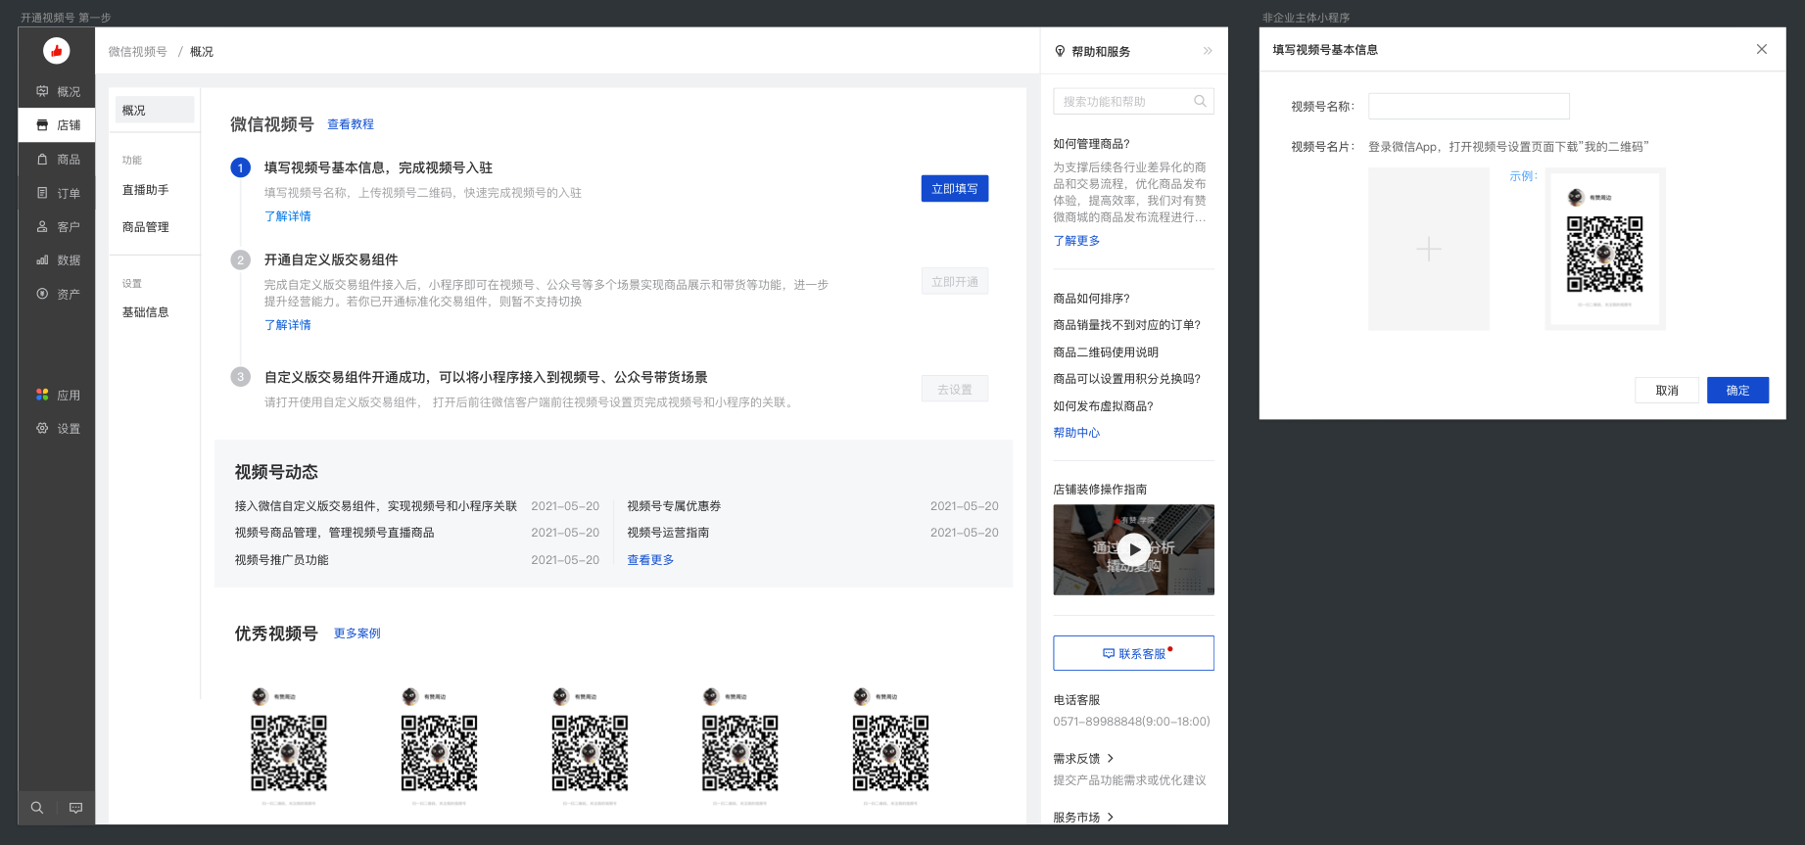1805x845 pixels.
Task: Click 立即填写 button
Action: tap(955, 188)
